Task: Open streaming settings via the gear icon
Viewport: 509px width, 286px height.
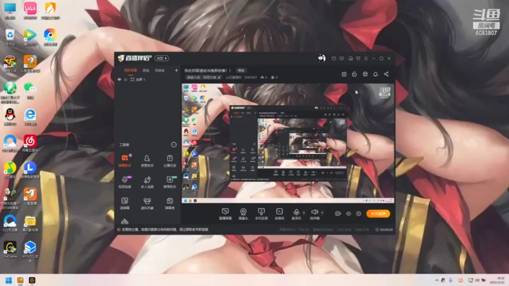Action: [x=358, y=214]
